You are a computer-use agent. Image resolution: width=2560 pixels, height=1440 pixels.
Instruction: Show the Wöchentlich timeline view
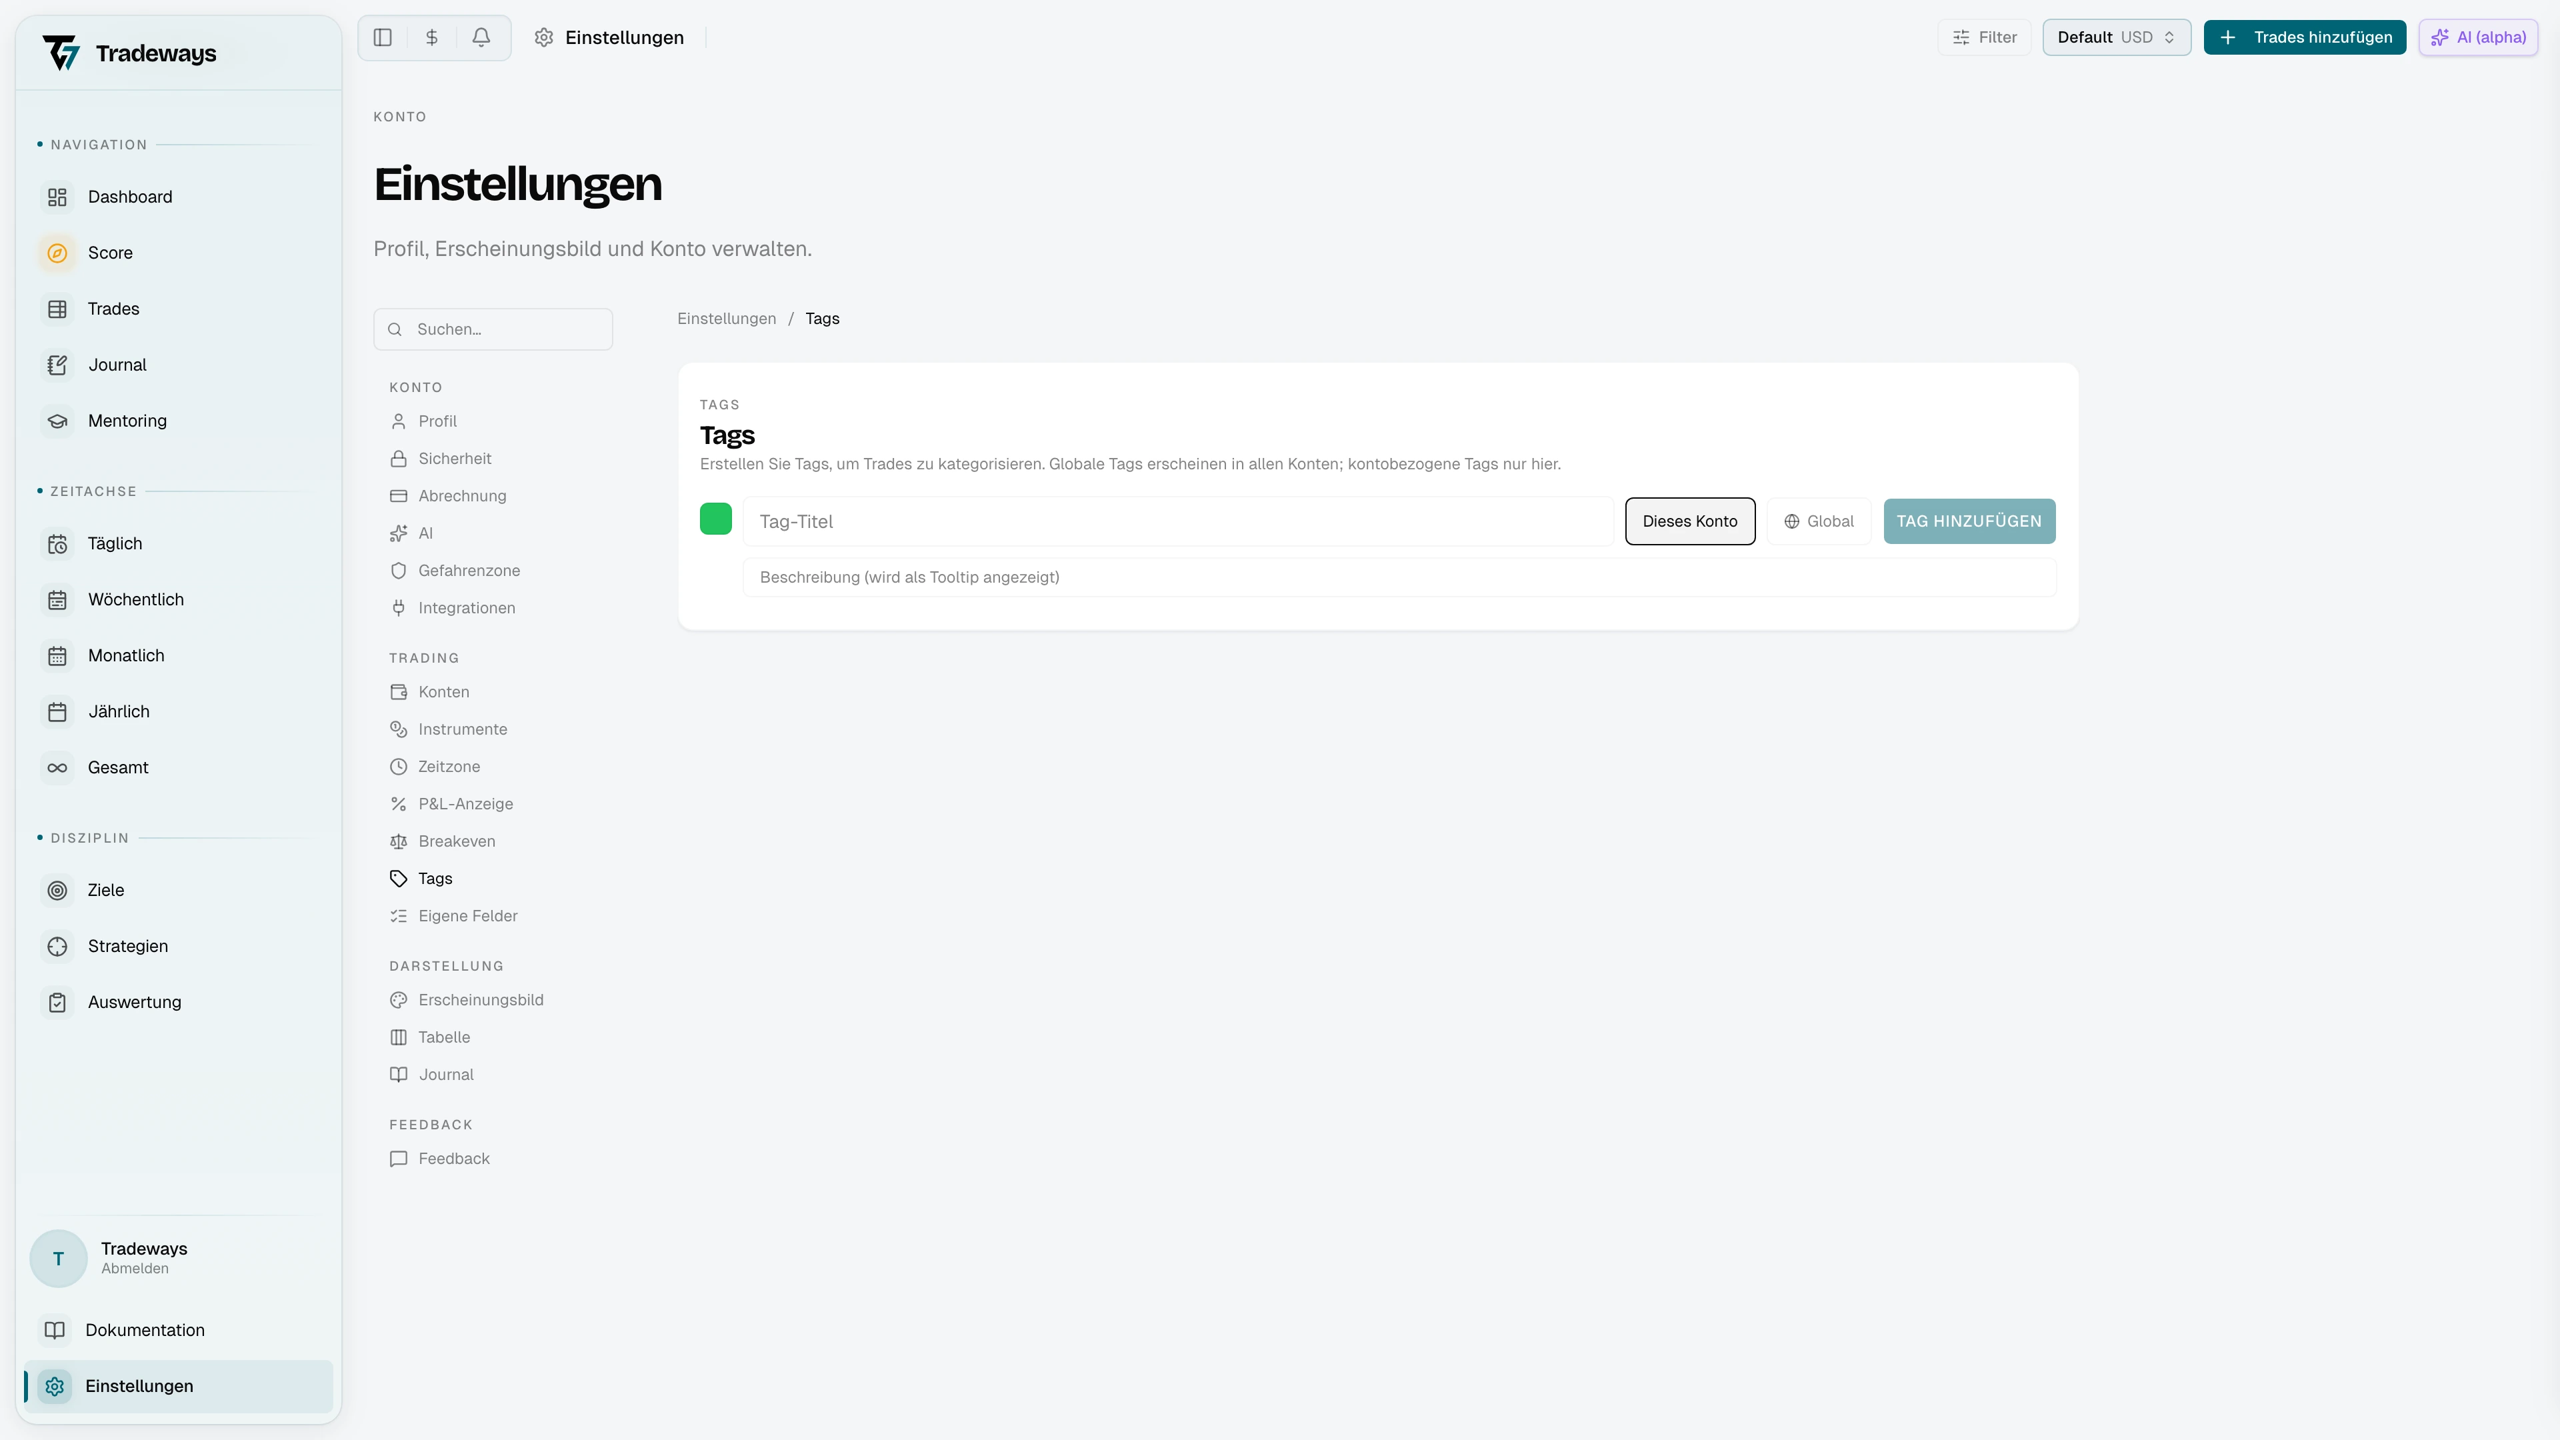click(179, 599)
